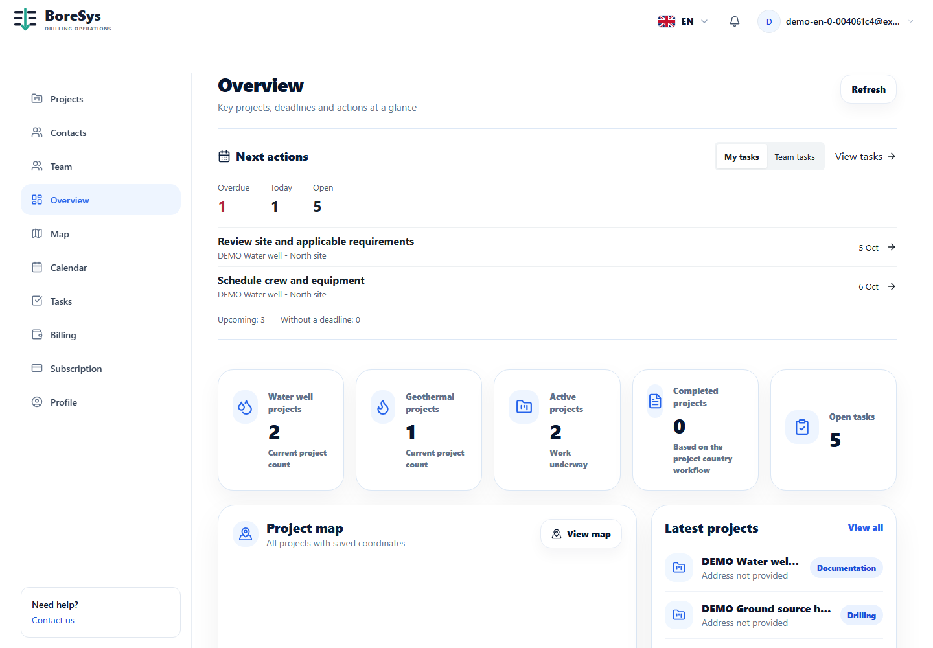Click the flame icon on Geothermal card
The height and width of the screenshot is (648, 933).
coord(383,407)
